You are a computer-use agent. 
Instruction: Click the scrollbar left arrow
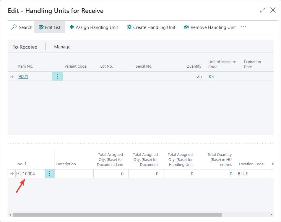pos(10,215)
